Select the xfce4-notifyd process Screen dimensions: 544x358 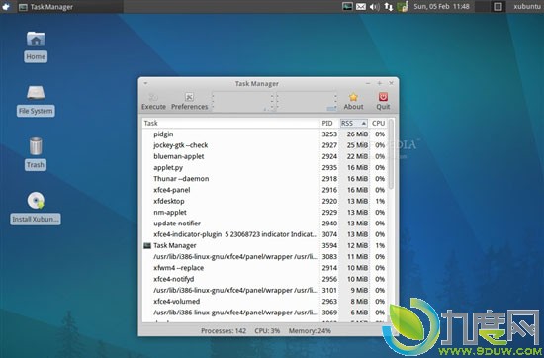point(265,279)
